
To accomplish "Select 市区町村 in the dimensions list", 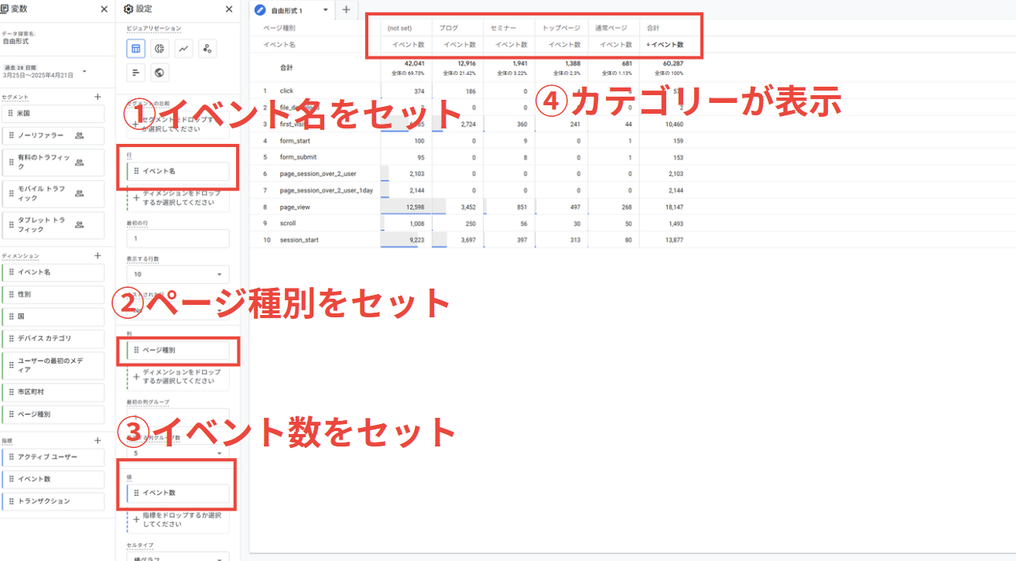I will tap(53, 392).
